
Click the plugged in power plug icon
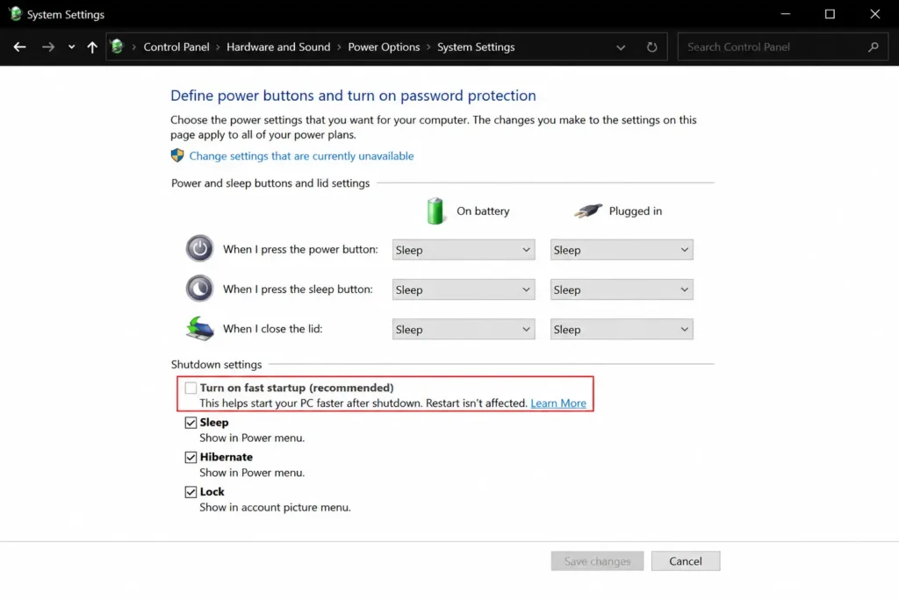588,210
